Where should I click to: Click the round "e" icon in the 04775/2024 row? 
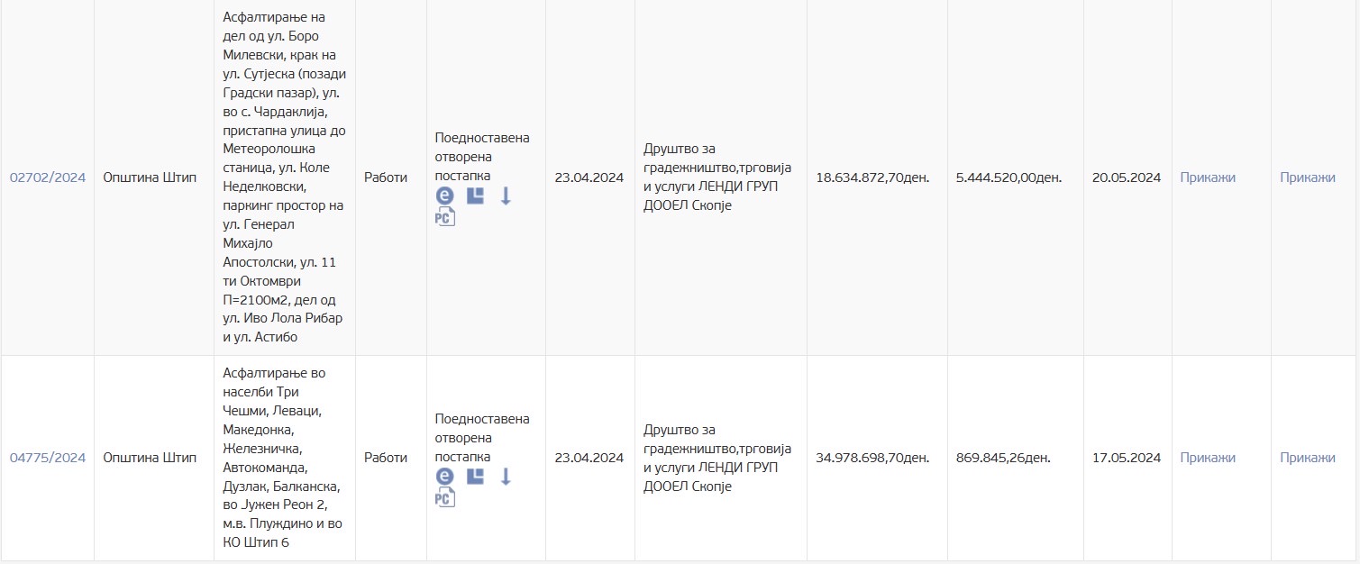pos(444,477)
